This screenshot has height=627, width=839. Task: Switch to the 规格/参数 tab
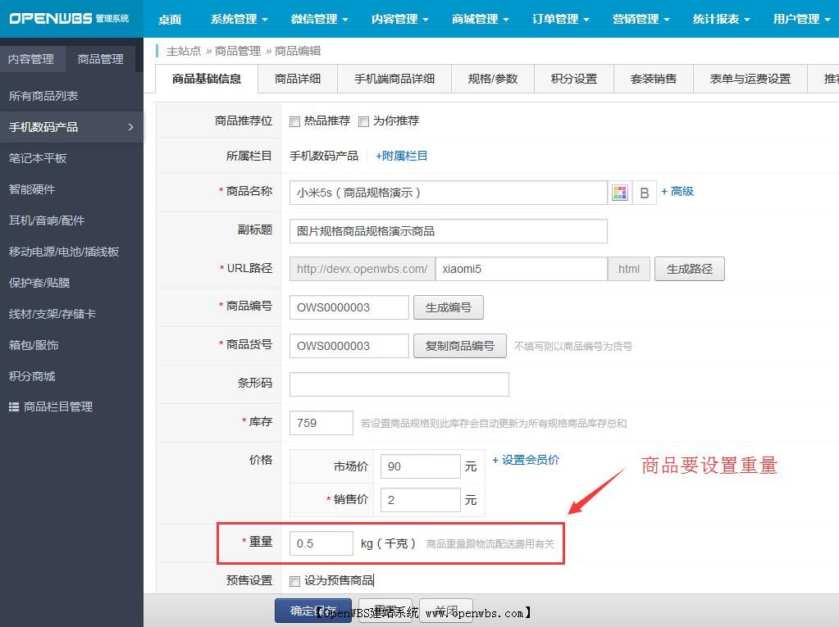[492, 79]
